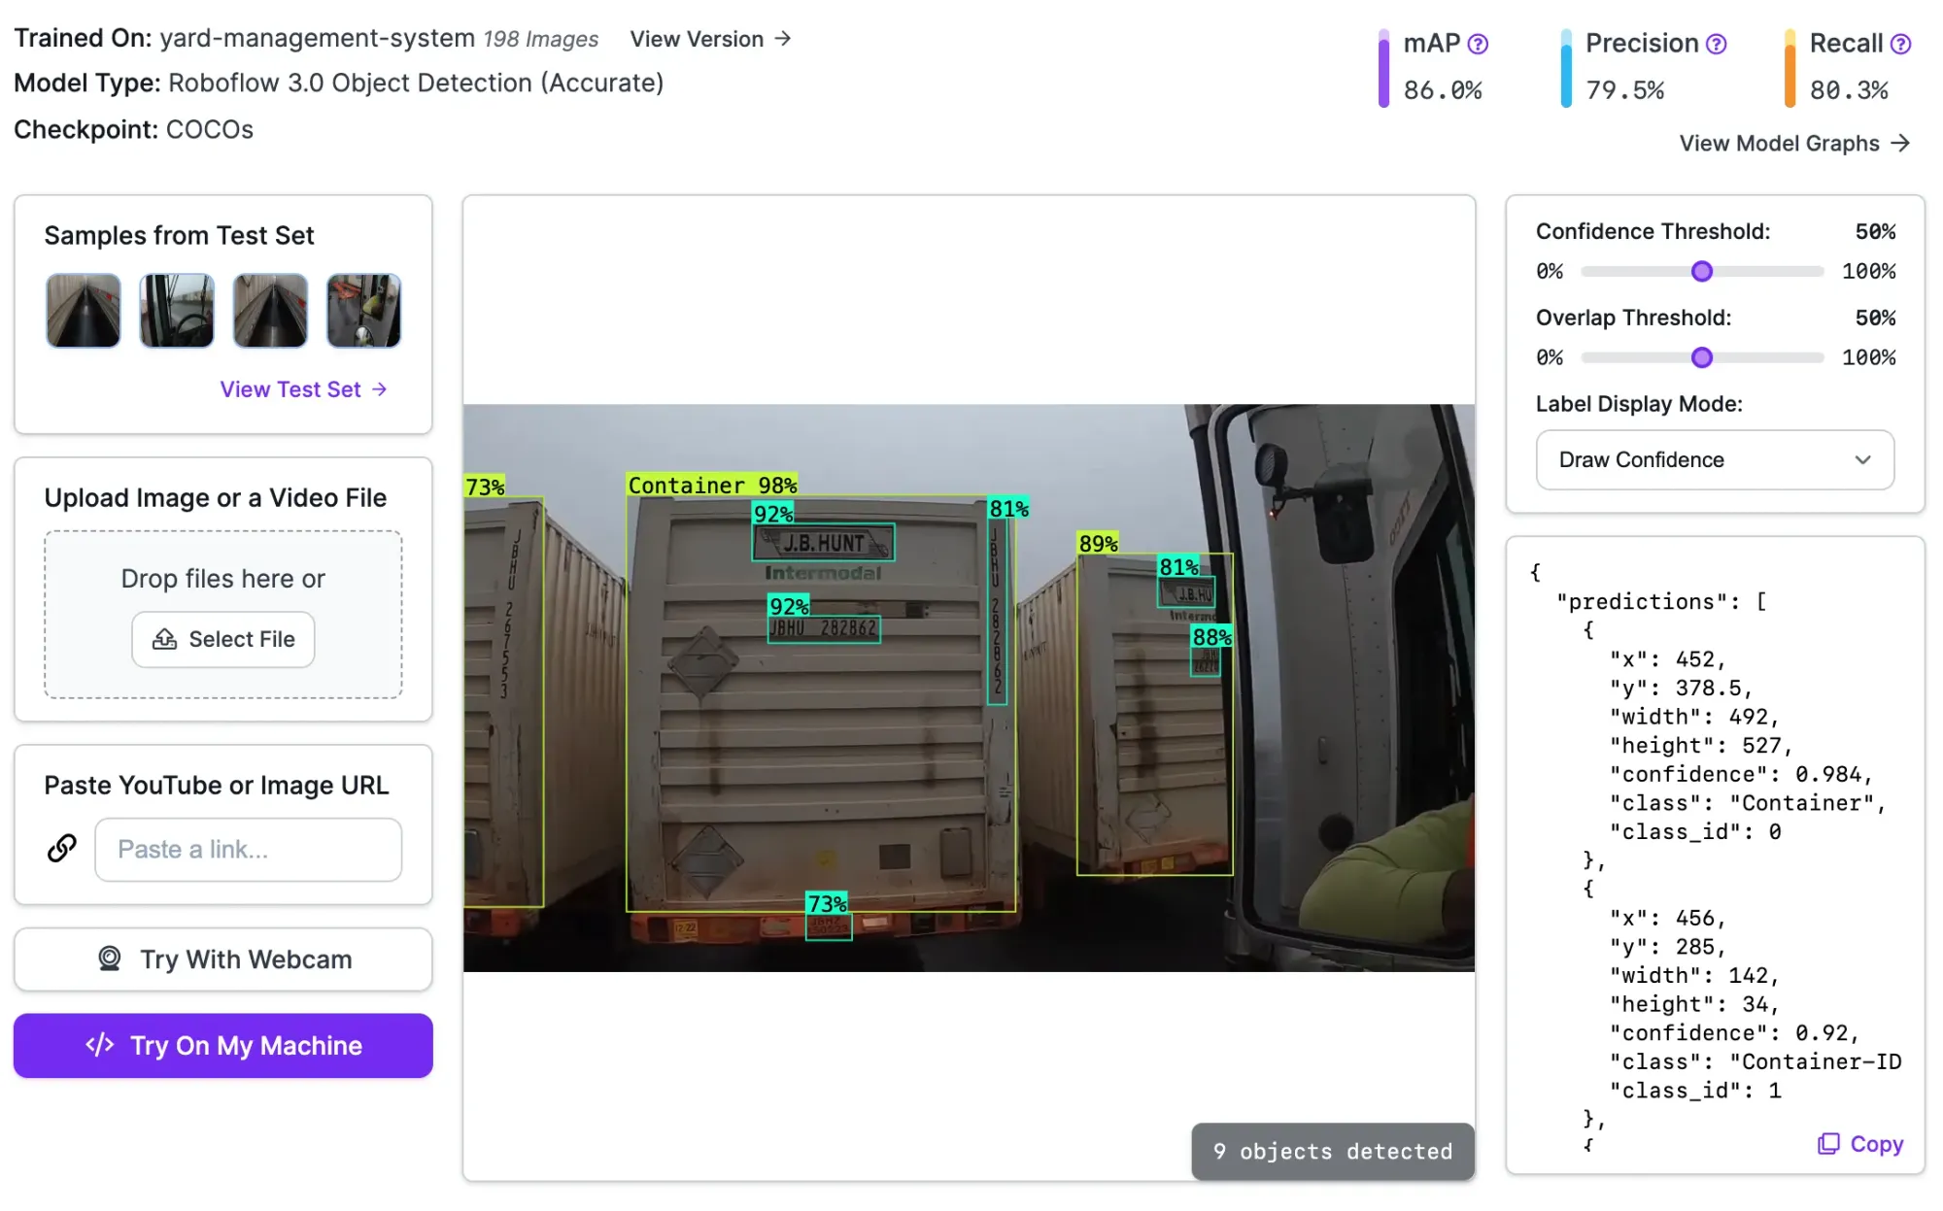Viewport: 1943px width, 1211px height.
Task: Click the chevron in Draw Confidence box
Action: [x=1862, y=459]
